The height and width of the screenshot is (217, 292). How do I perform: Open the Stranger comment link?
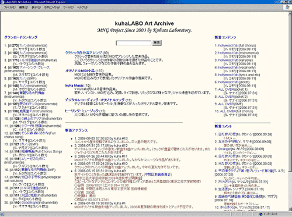[224, 149]
